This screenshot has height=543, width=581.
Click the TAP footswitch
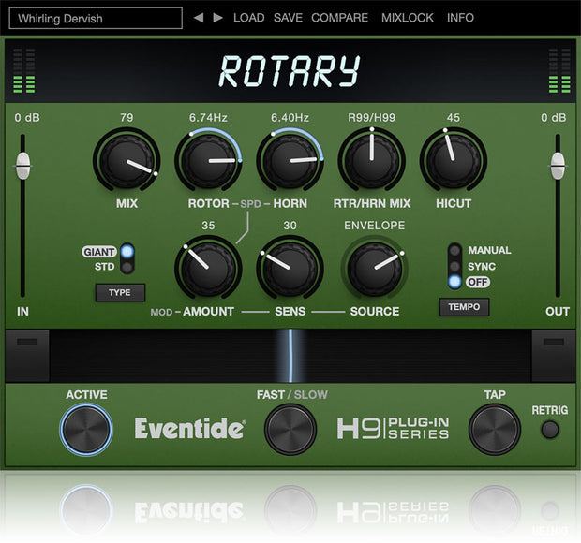494,430
